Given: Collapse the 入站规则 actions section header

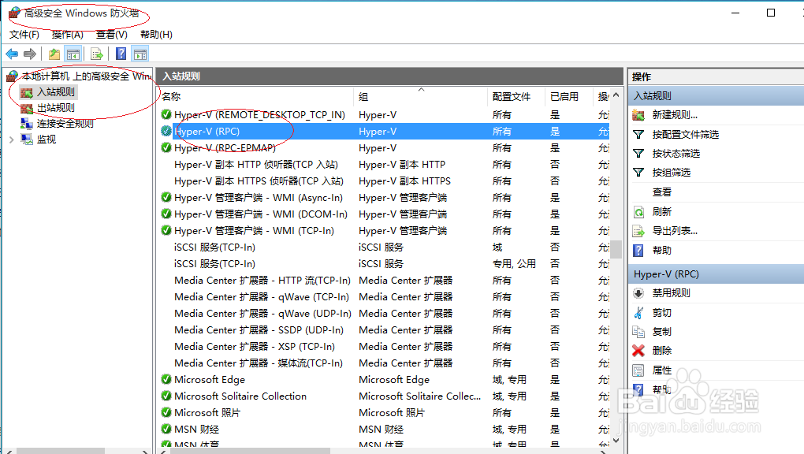Looking at the screenshot, I should click(716, 96).
